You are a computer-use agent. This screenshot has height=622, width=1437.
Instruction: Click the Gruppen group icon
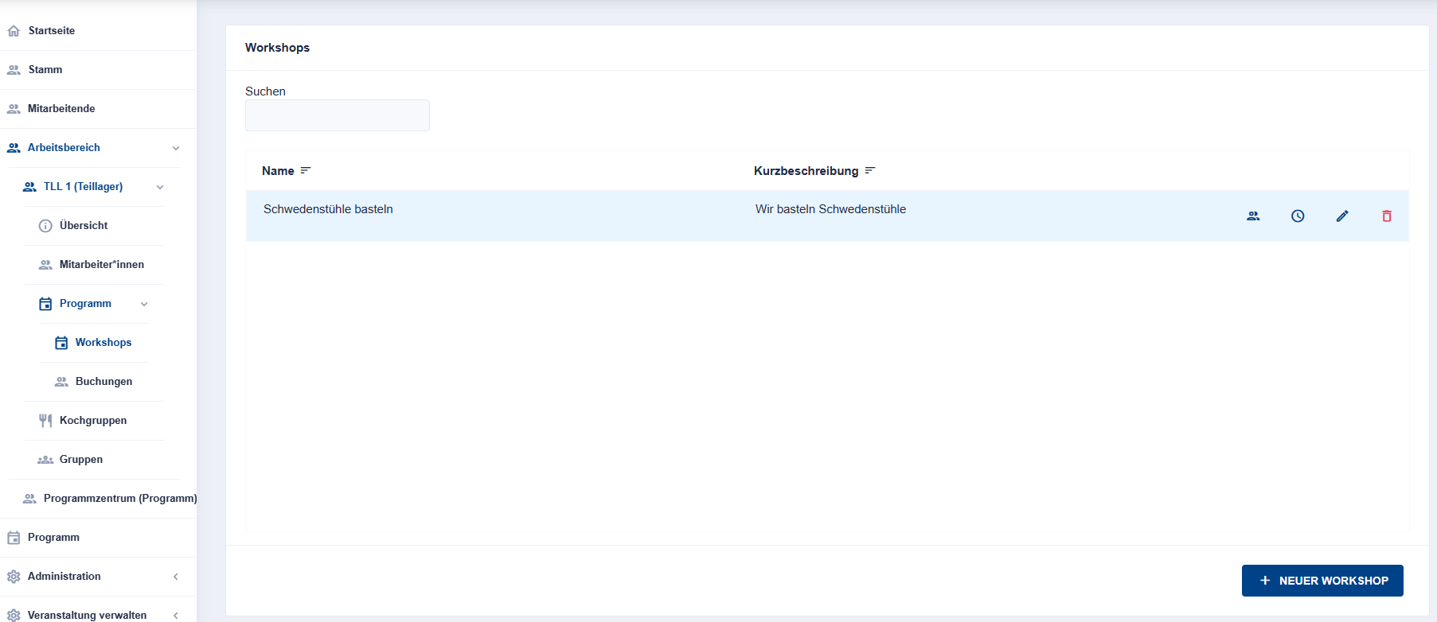click(x=45, y=460)
